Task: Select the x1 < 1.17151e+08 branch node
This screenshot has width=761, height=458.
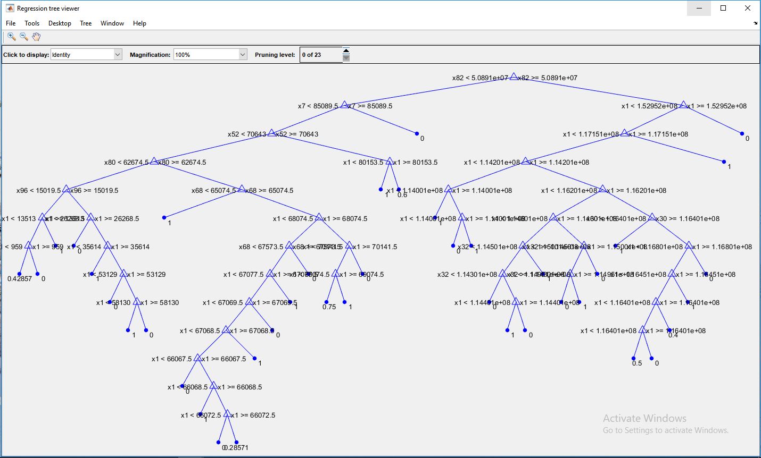Action: [624, 133]
